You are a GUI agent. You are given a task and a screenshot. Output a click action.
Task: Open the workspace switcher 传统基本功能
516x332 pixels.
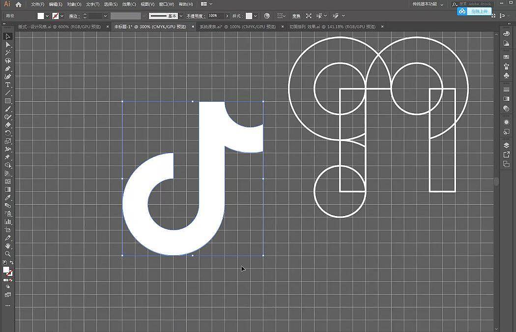click(x=428, y=4)
